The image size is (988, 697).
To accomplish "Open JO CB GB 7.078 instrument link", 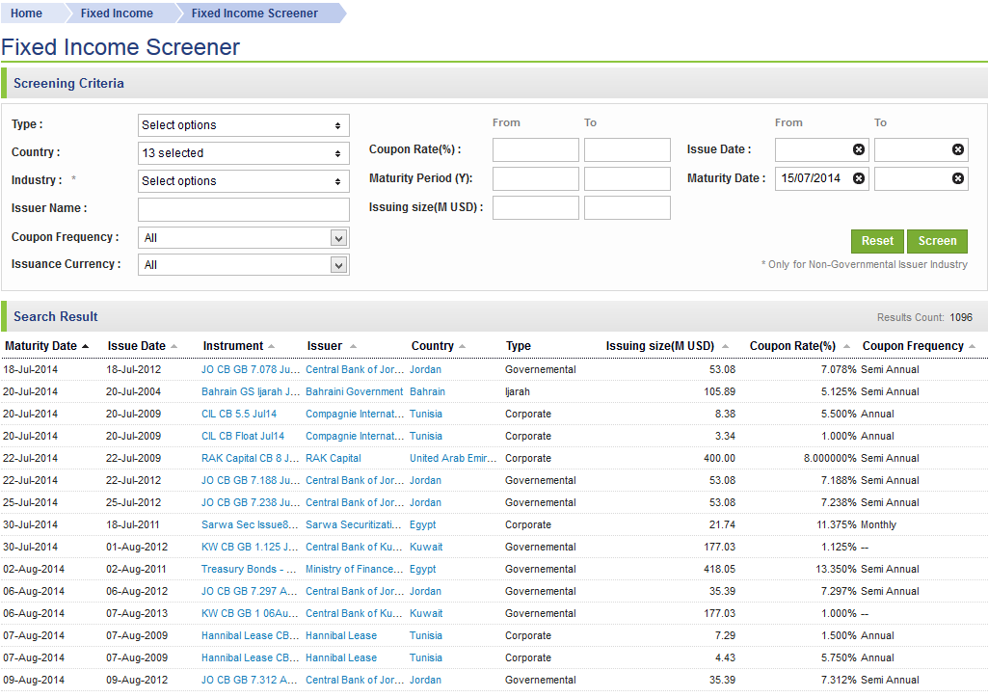I will (251, 369).
